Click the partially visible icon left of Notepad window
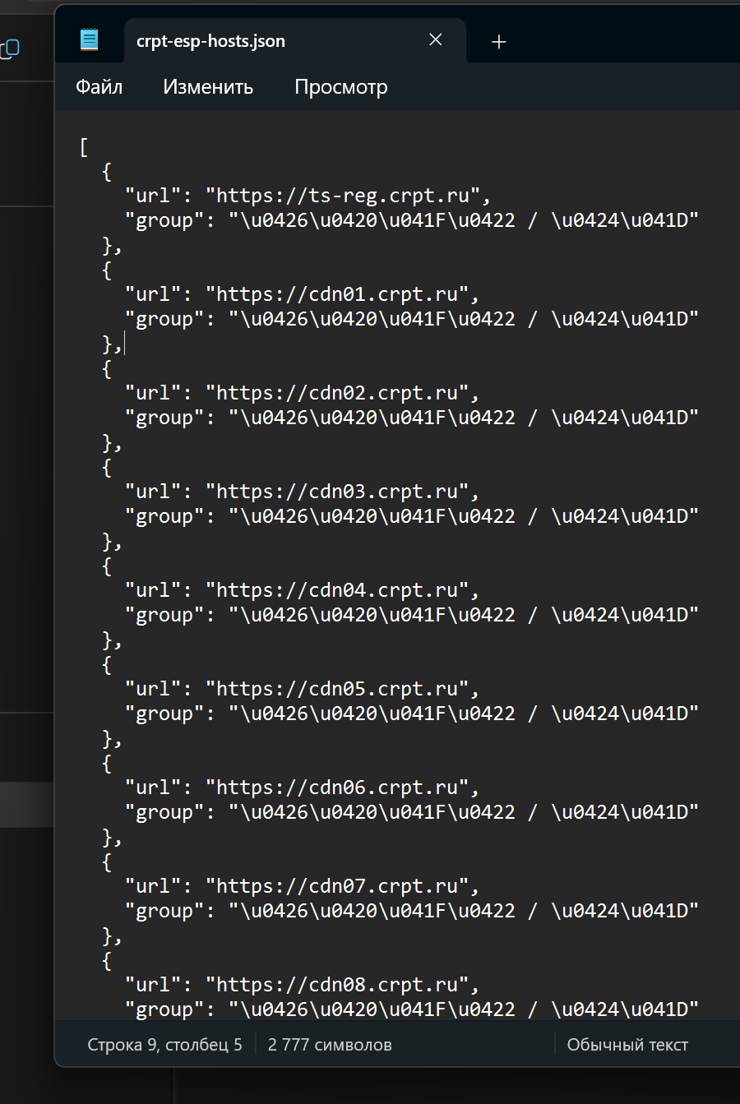 click(x=10, y=49)
